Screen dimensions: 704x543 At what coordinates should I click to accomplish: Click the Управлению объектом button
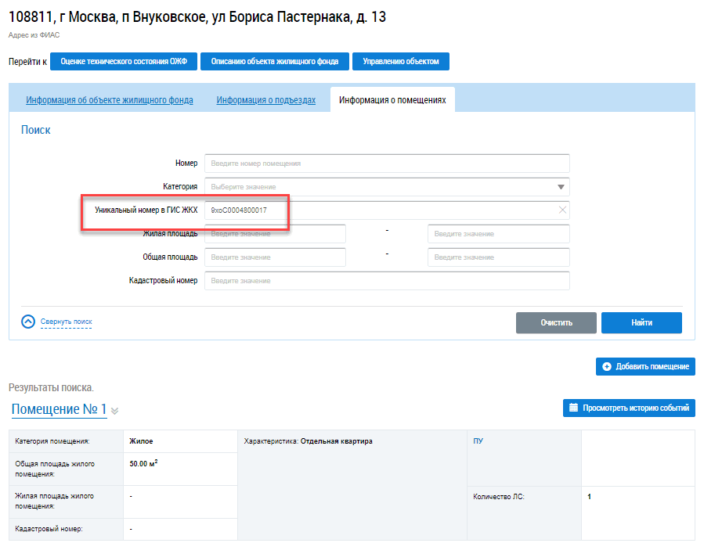tap(400, 62)
